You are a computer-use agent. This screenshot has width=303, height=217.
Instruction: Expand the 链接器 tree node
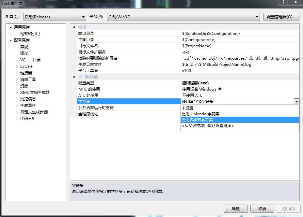[x=17, y=73]
